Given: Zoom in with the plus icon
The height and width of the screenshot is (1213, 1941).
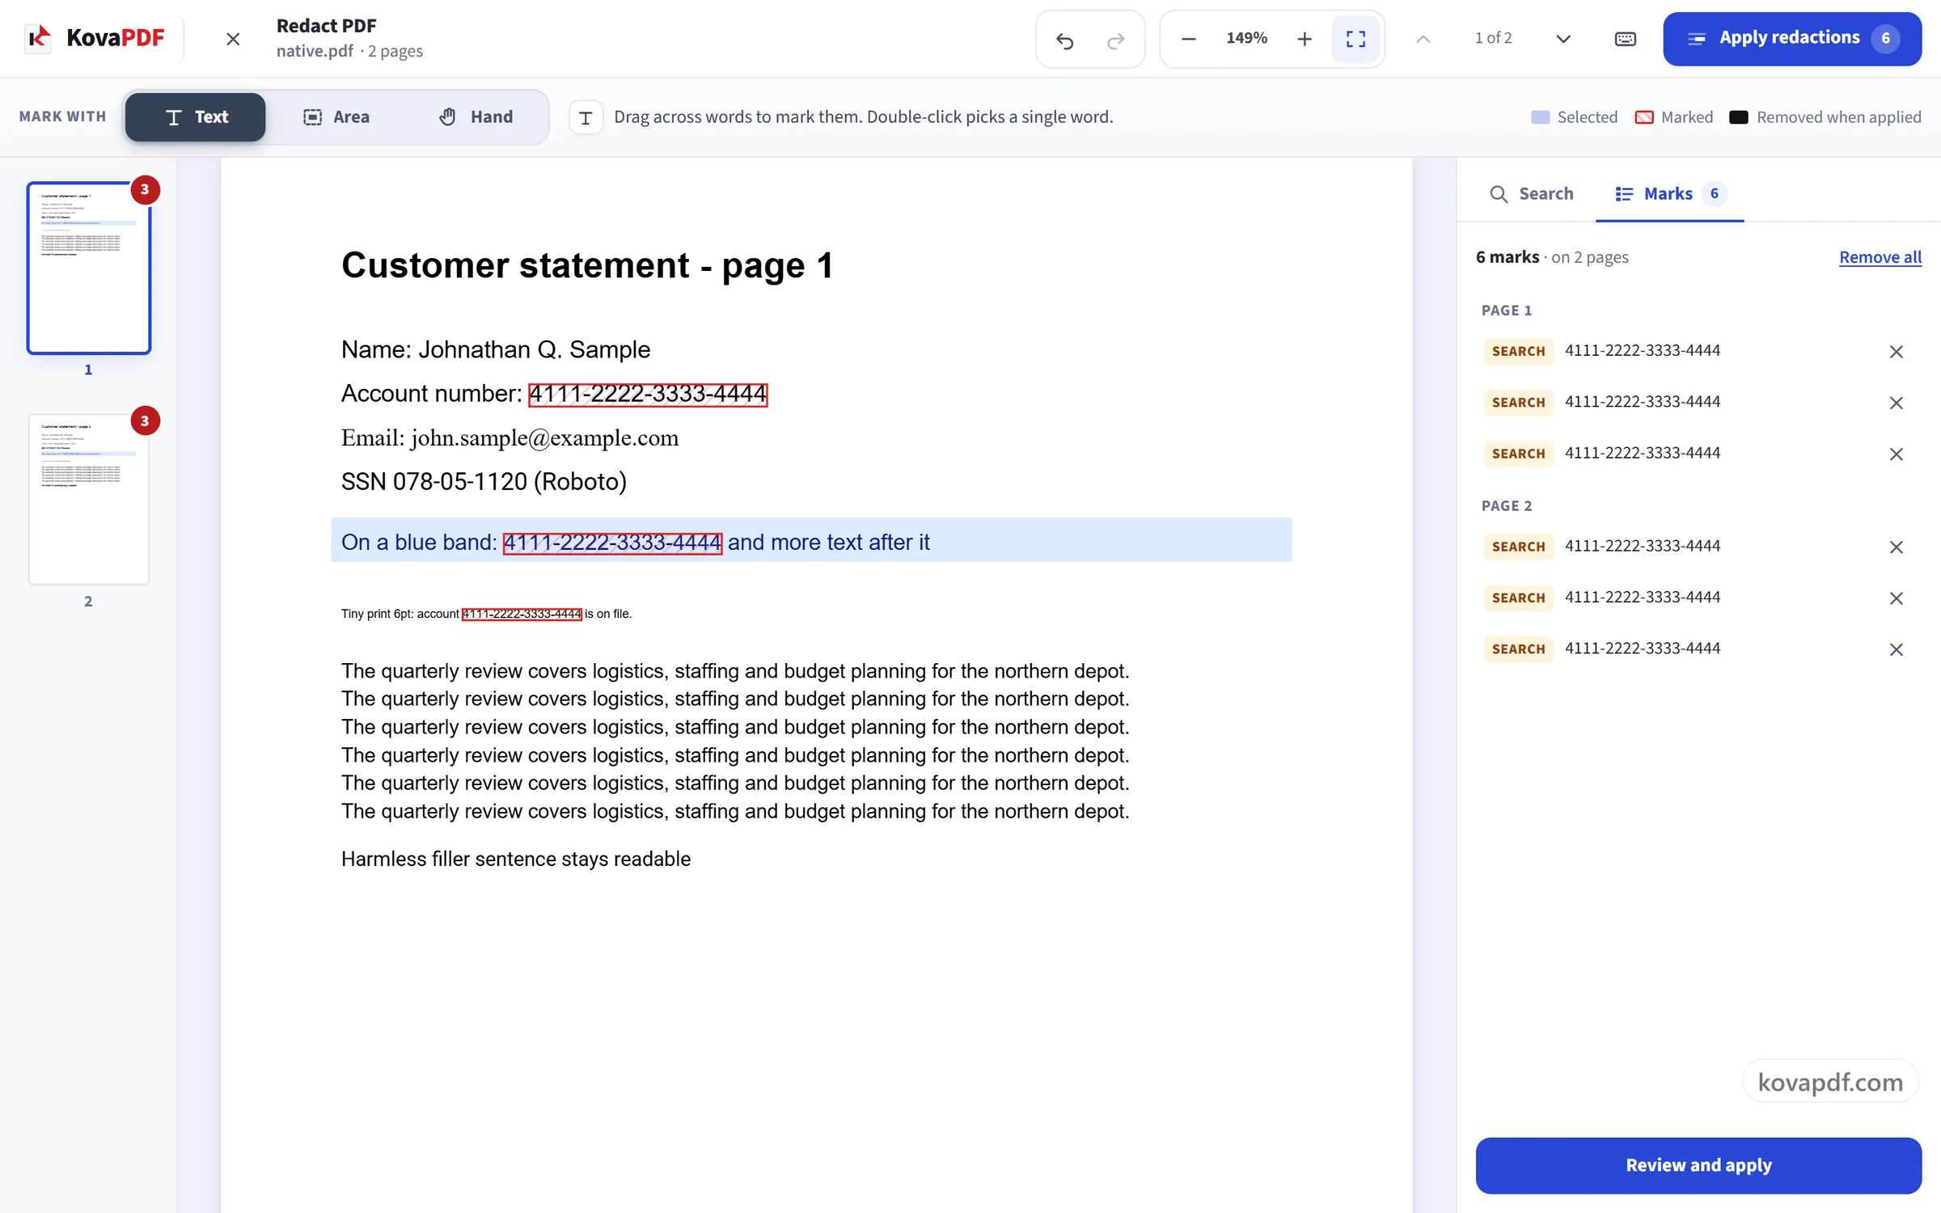Looking at the screenshot, I should 1305,39.
